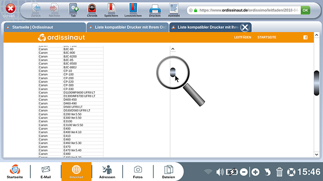Screen dimensions: 323x181
Task: Select the E480 table cell
Action: tap(83, 154)
